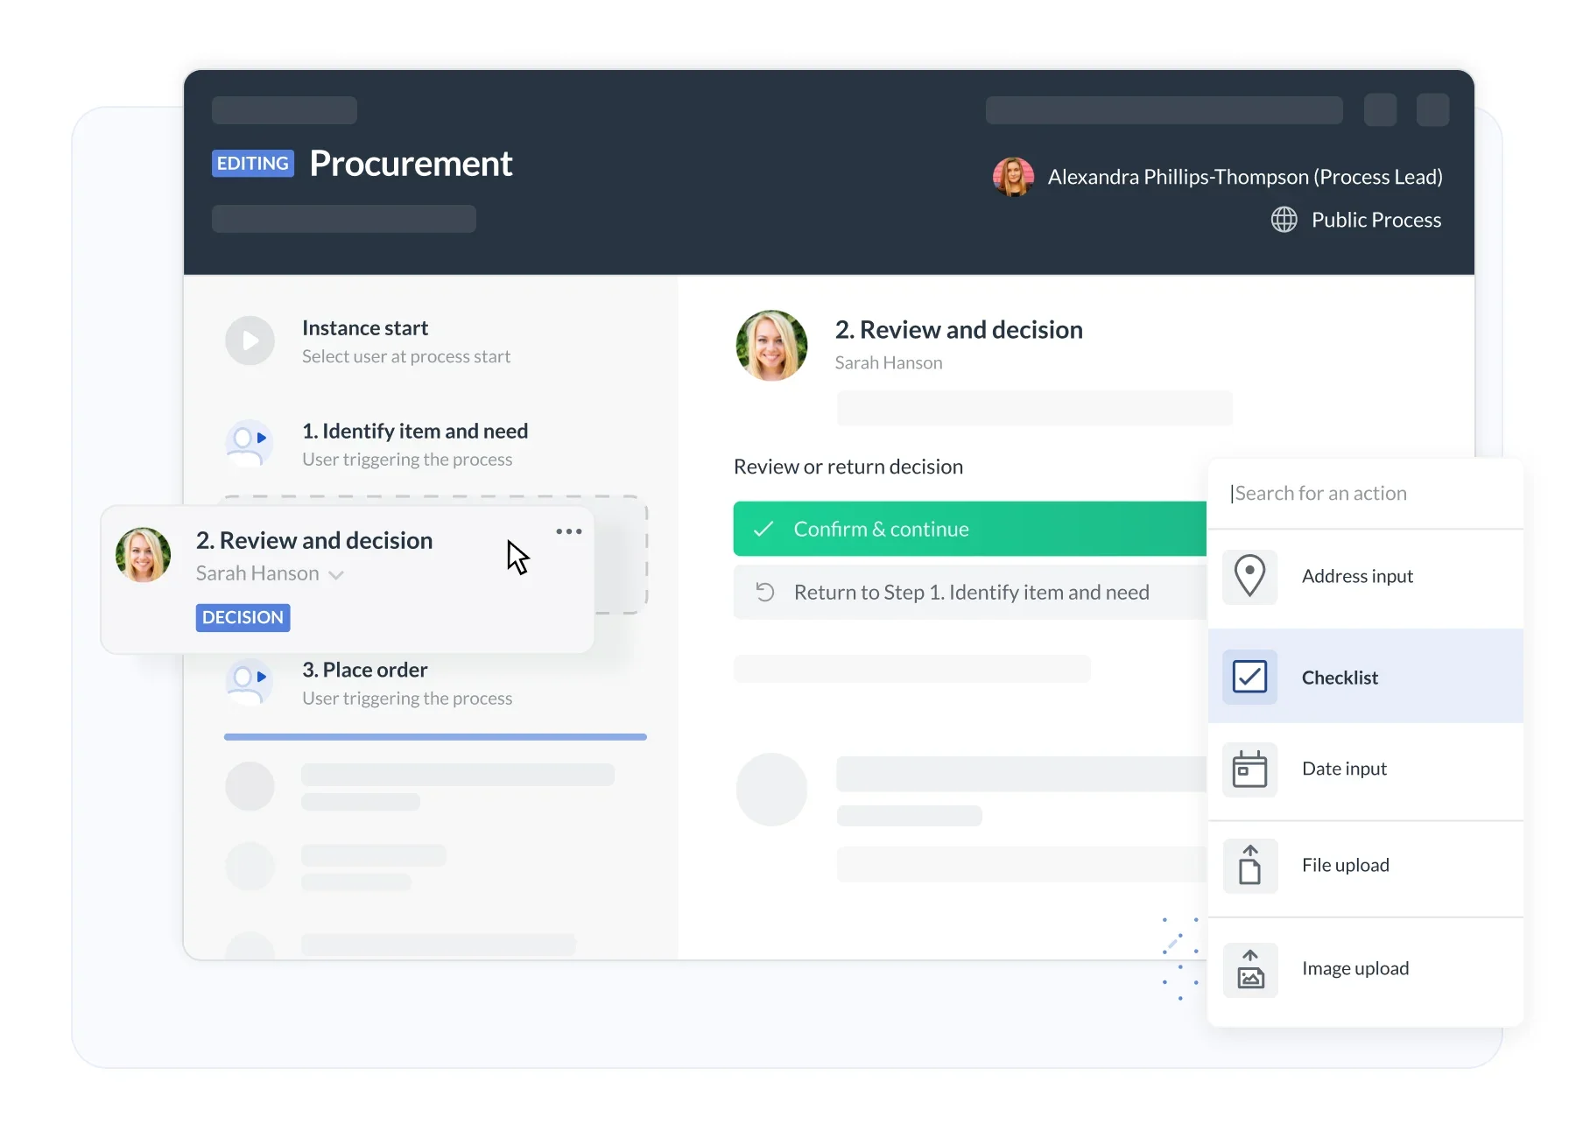Open the three-dot menu on Review and decision card

569,531
